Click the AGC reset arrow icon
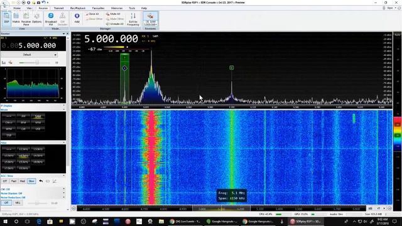Image resolution: width=402 pixels, height=226 pixels. click(x=41, y=181)
